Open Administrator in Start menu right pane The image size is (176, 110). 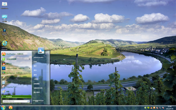[38, 57]
